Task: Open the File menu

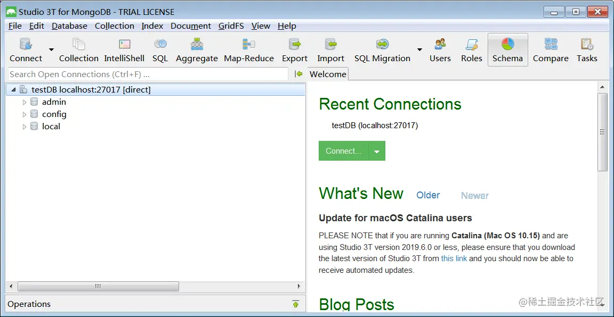Action: coord(15,26)
